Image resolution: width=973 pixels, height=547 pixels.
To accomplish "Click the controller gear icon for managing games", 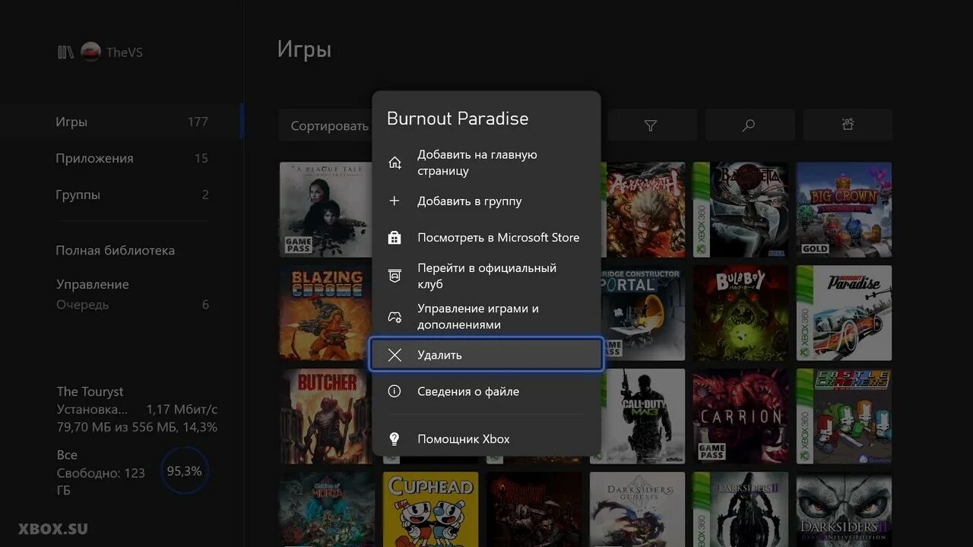I will tap(395, 317).
